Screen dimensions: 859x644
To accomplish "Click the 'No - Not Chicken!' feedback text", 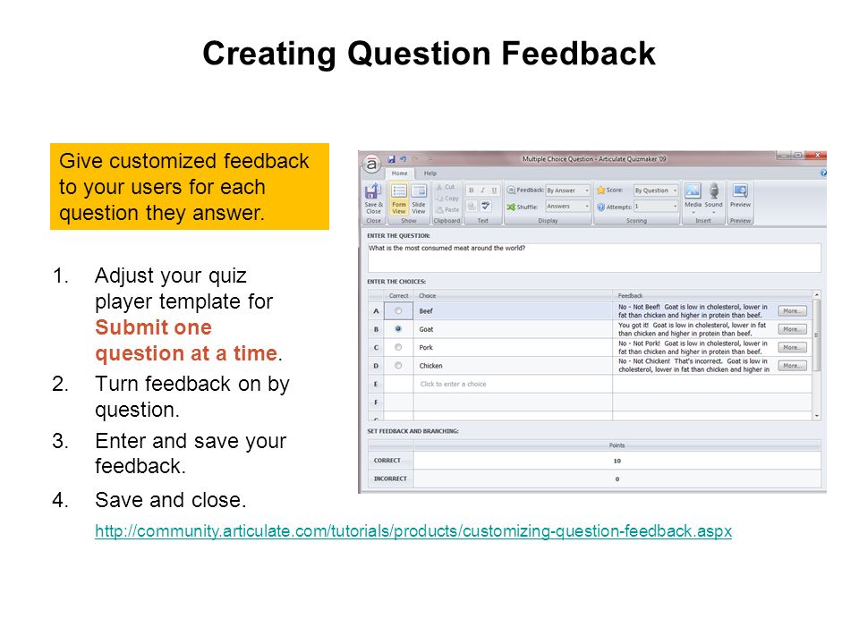I will (693, 365).
